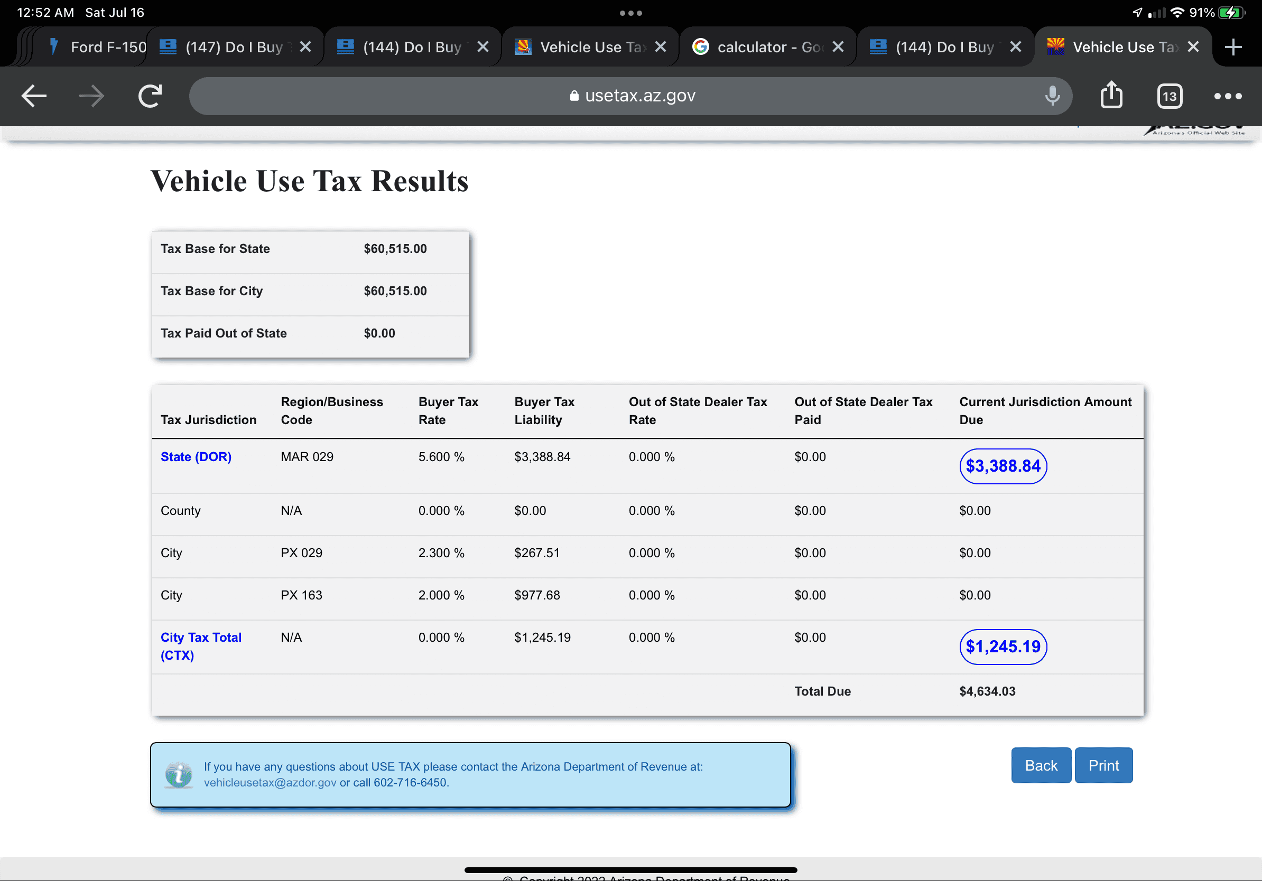Click the 2.300 % tax rate cell
The height and width of the screenshot is (881, 1262).
pos(441,553)
